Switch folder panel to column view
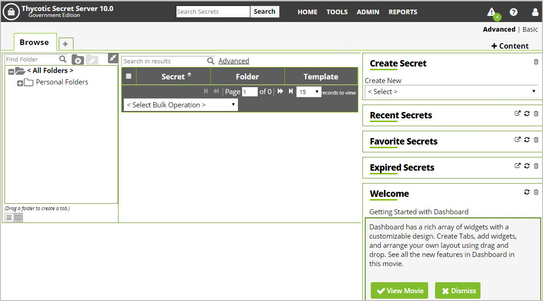Viewport: 543px width, 301px height. 18,217
